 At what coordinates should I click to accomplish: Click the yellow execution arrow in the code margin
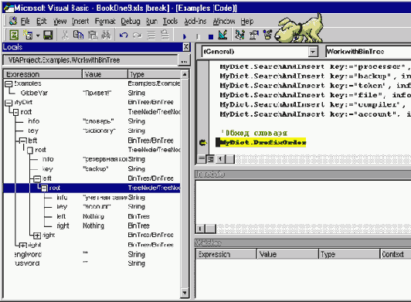203,143
